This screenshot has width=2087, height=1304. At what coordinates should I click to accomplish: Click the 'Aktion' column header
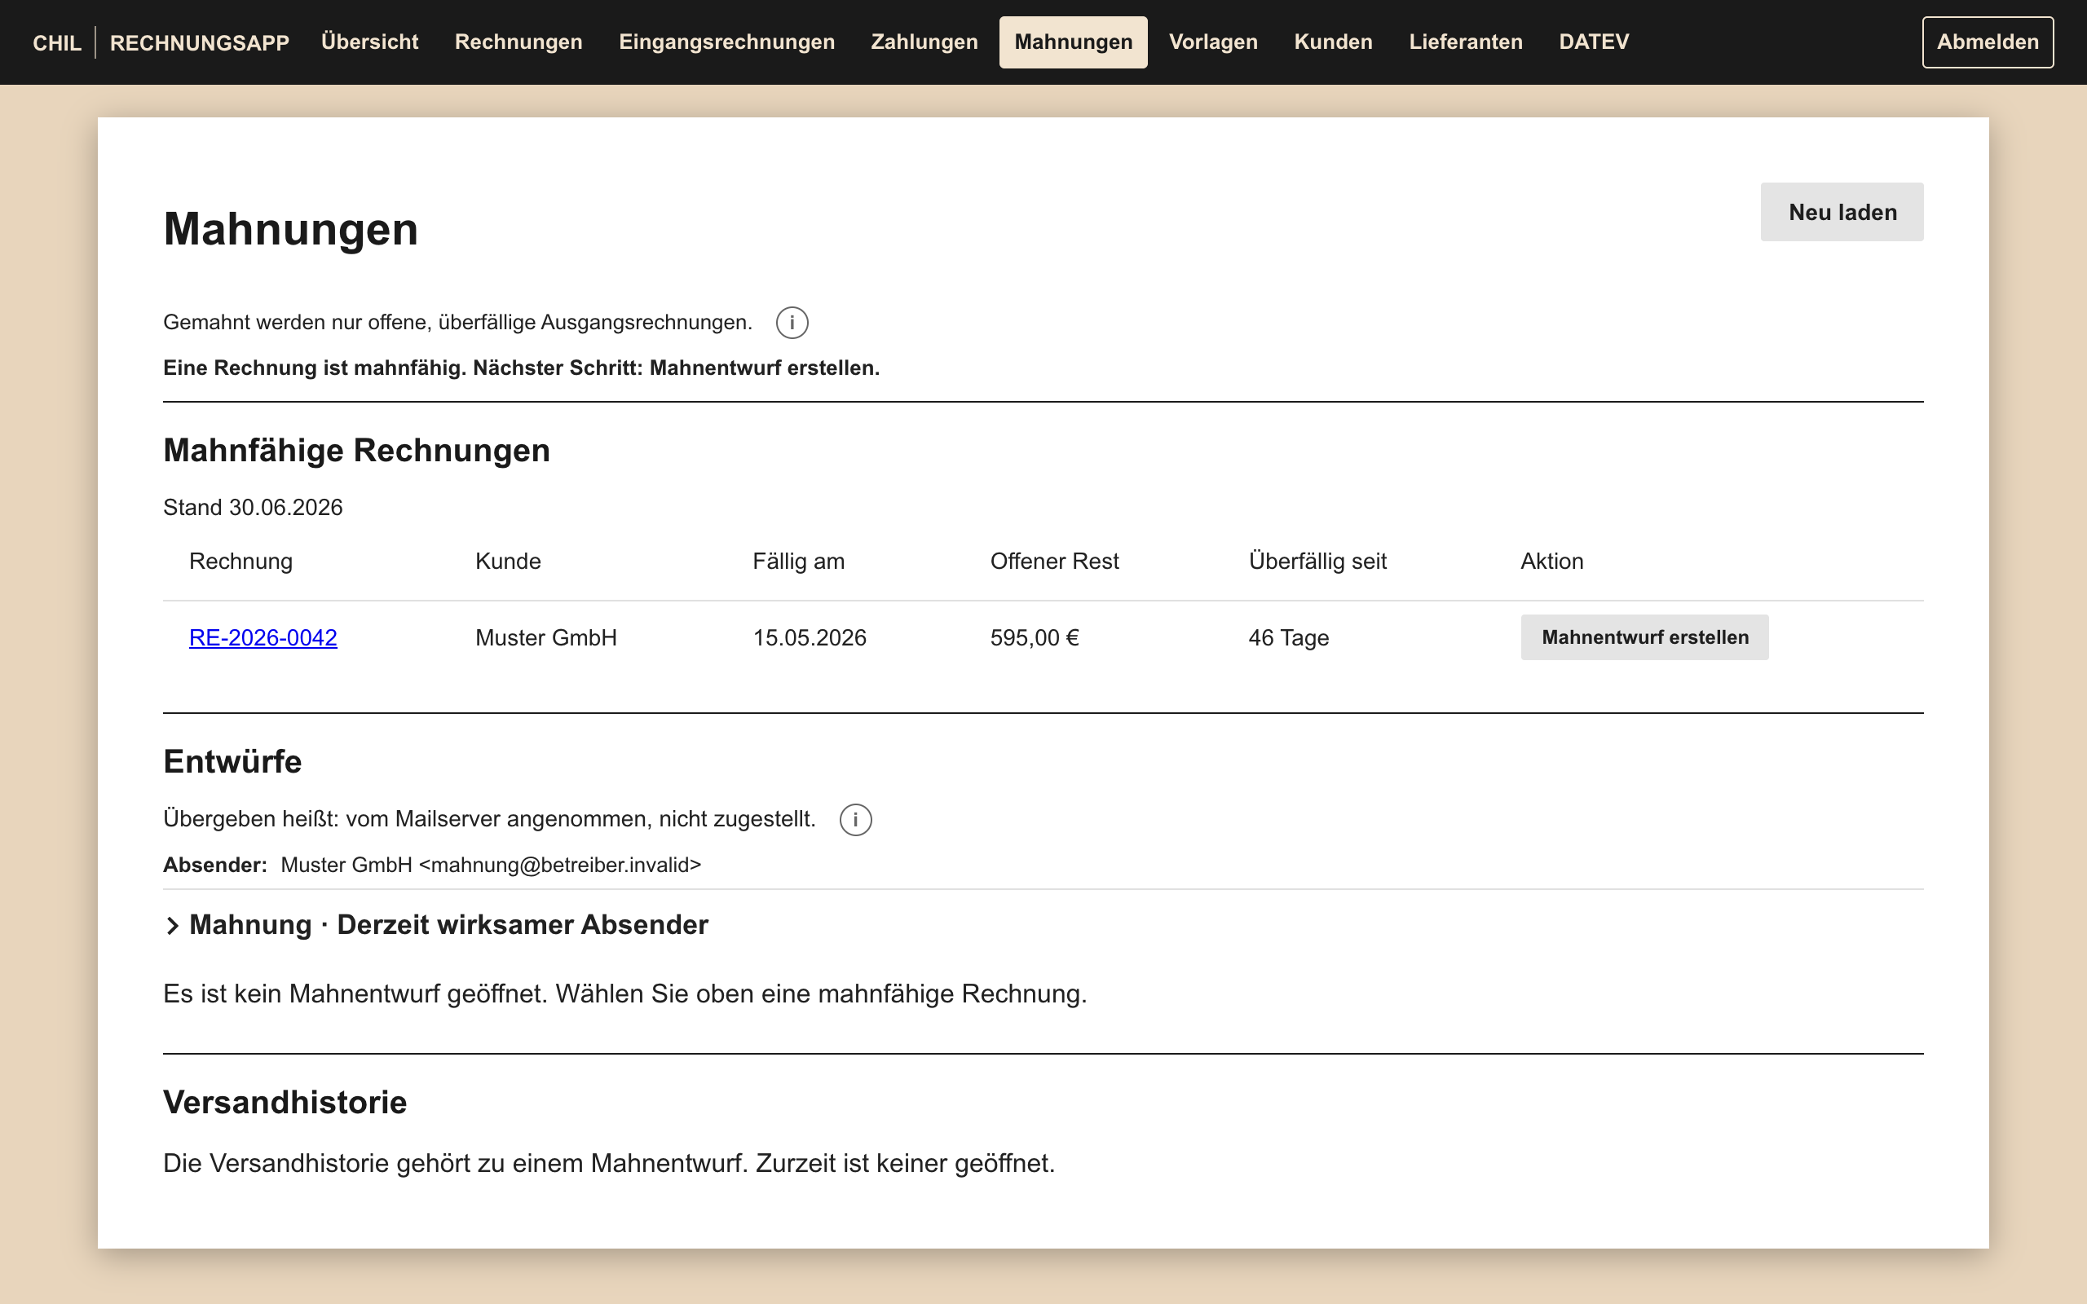click(1551, 562)
